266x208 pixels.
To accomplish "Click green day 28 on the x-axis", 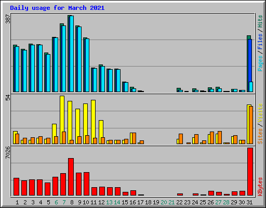I will (226, 202).
